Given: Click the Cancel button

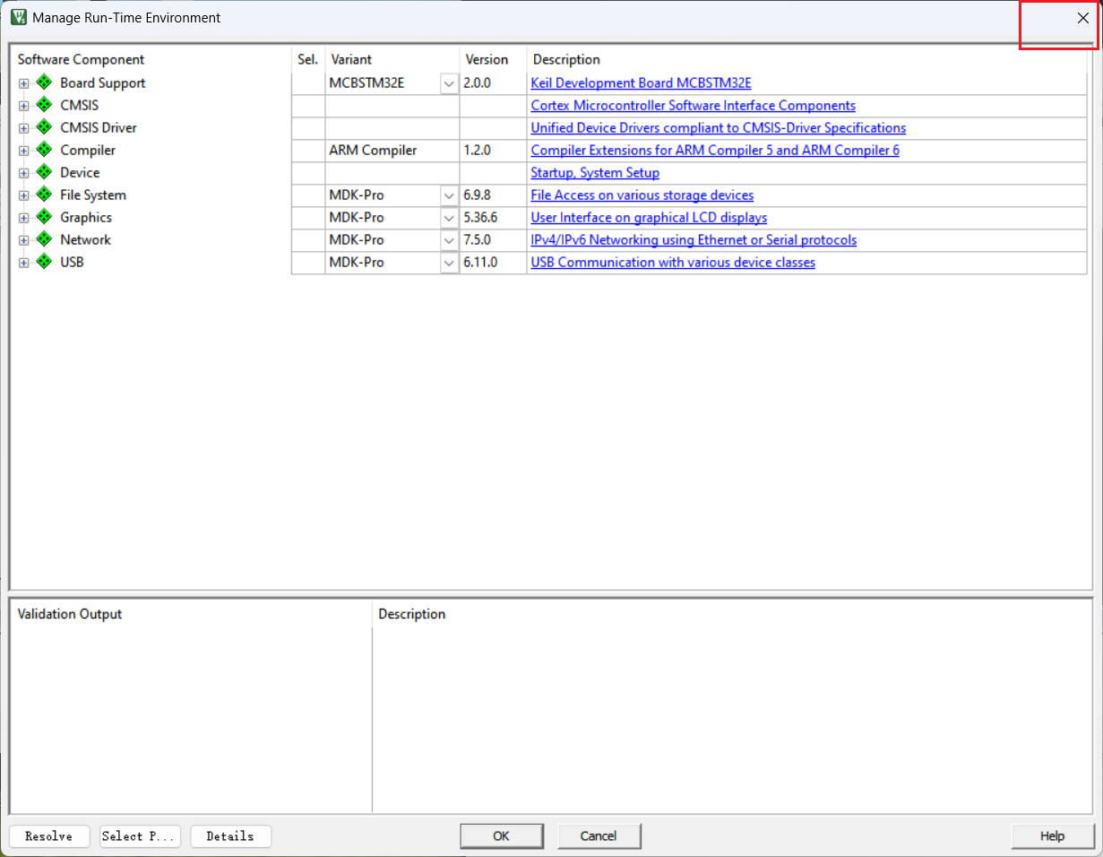Looking at the screenshot, I should point(599,836).
